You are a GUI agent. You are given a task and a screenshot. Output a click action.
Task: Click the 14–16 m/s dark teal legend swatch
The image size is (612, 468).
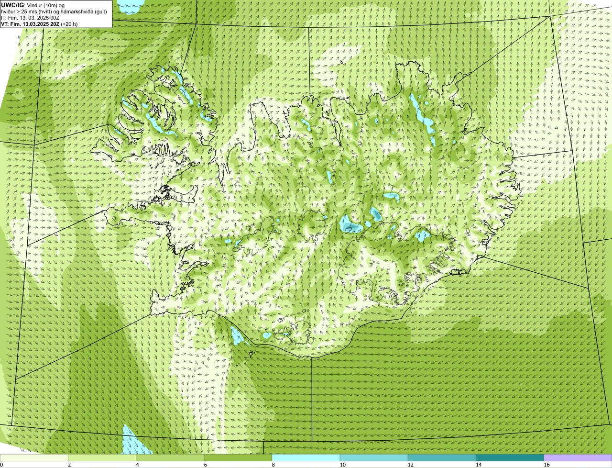click(x=510, y=457)
